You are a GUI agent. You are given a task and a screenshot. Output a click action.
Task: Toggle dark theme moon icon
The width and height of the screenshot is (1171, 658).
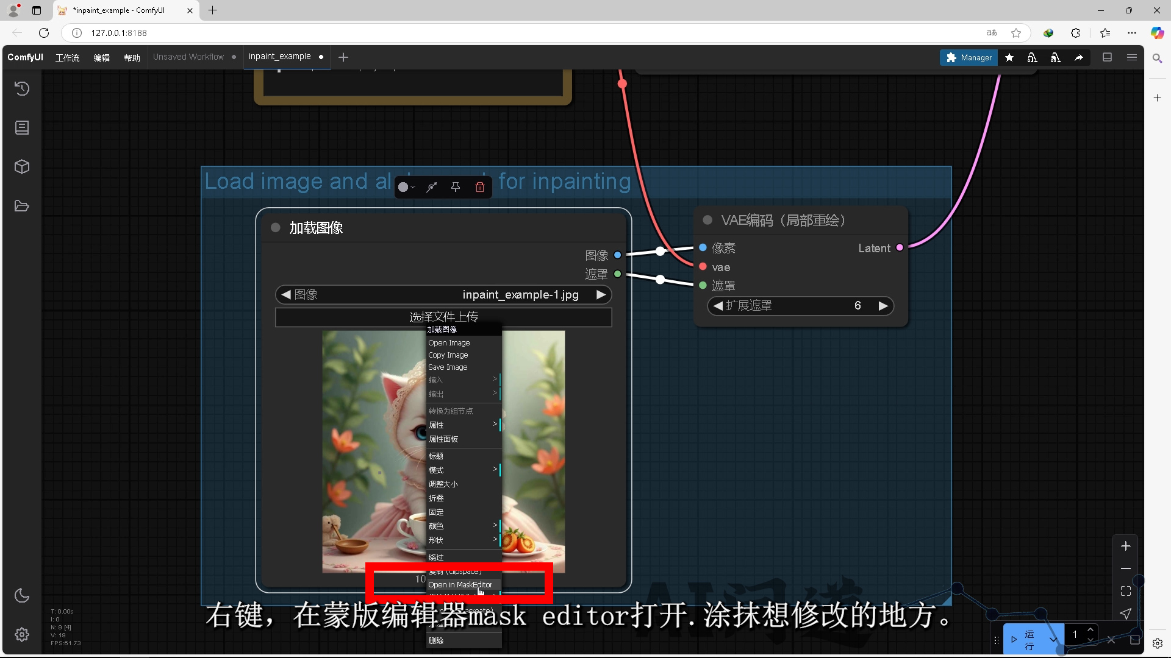click(x=22, y=595)
